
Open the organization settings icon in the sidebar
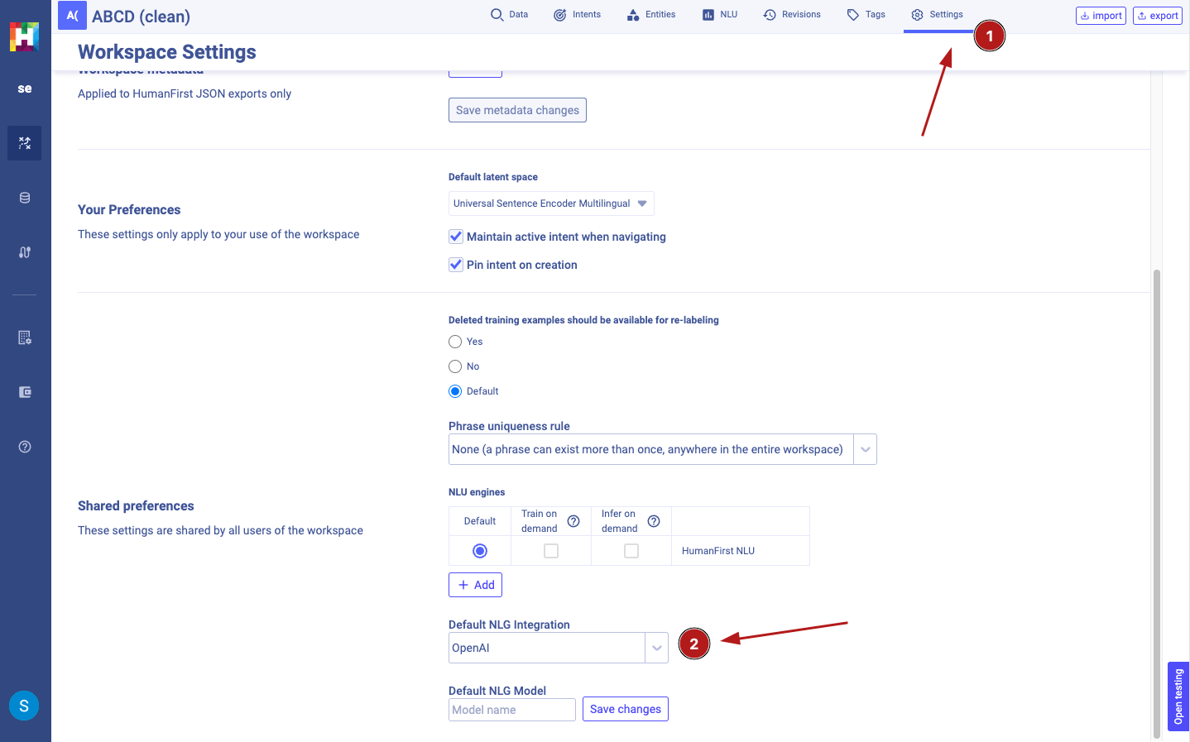click(25, 337)
